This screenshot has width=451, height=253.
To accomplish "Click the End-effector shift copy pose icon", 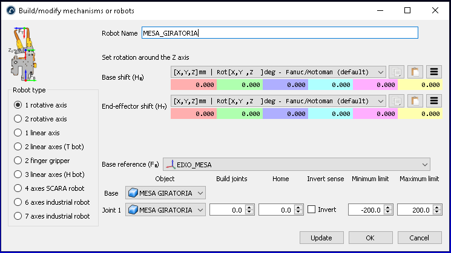I will (x=396, y=100).
